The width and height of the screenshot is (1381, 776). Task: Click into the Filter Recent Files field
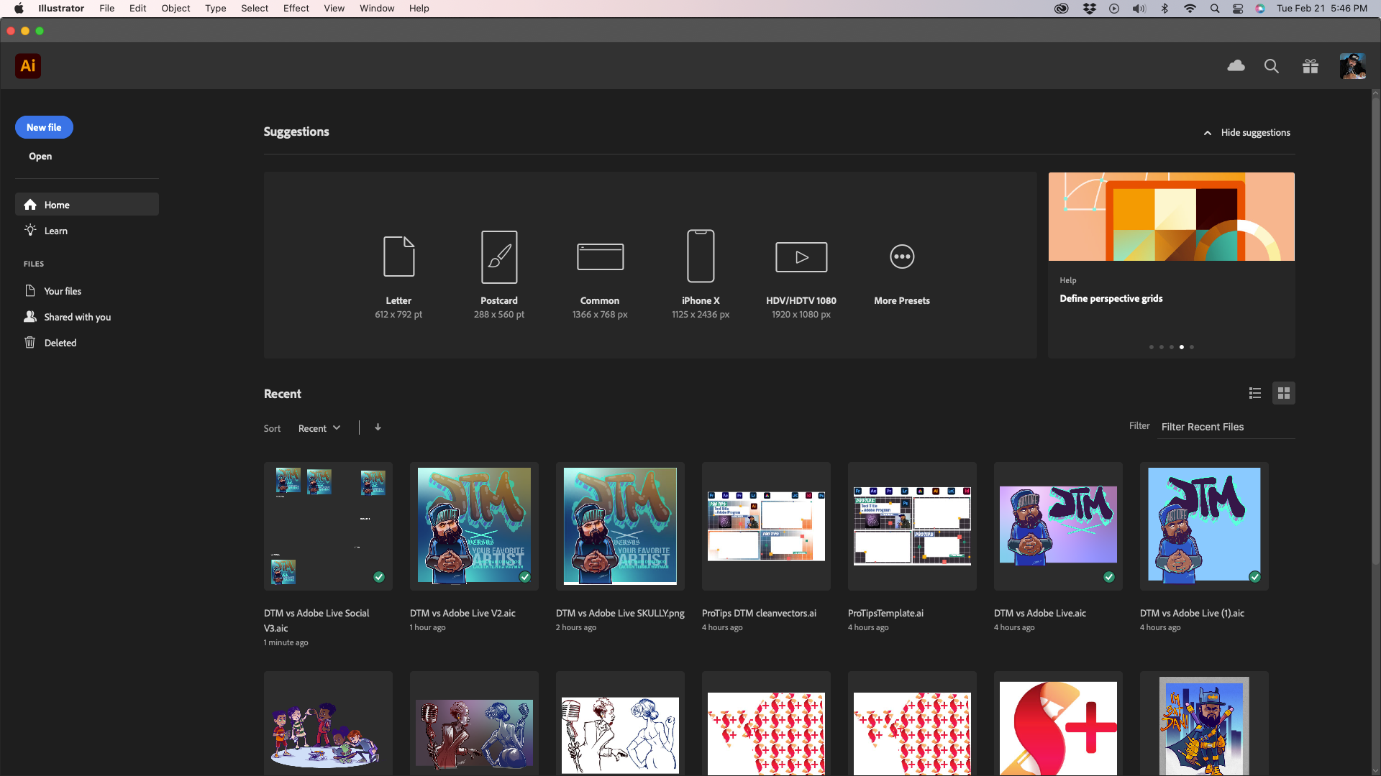[1226, 427]
